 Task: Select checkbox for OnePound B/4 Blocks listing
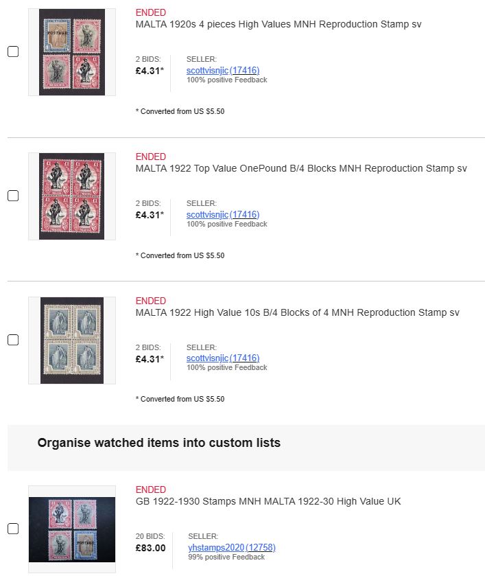coord(13,196)
